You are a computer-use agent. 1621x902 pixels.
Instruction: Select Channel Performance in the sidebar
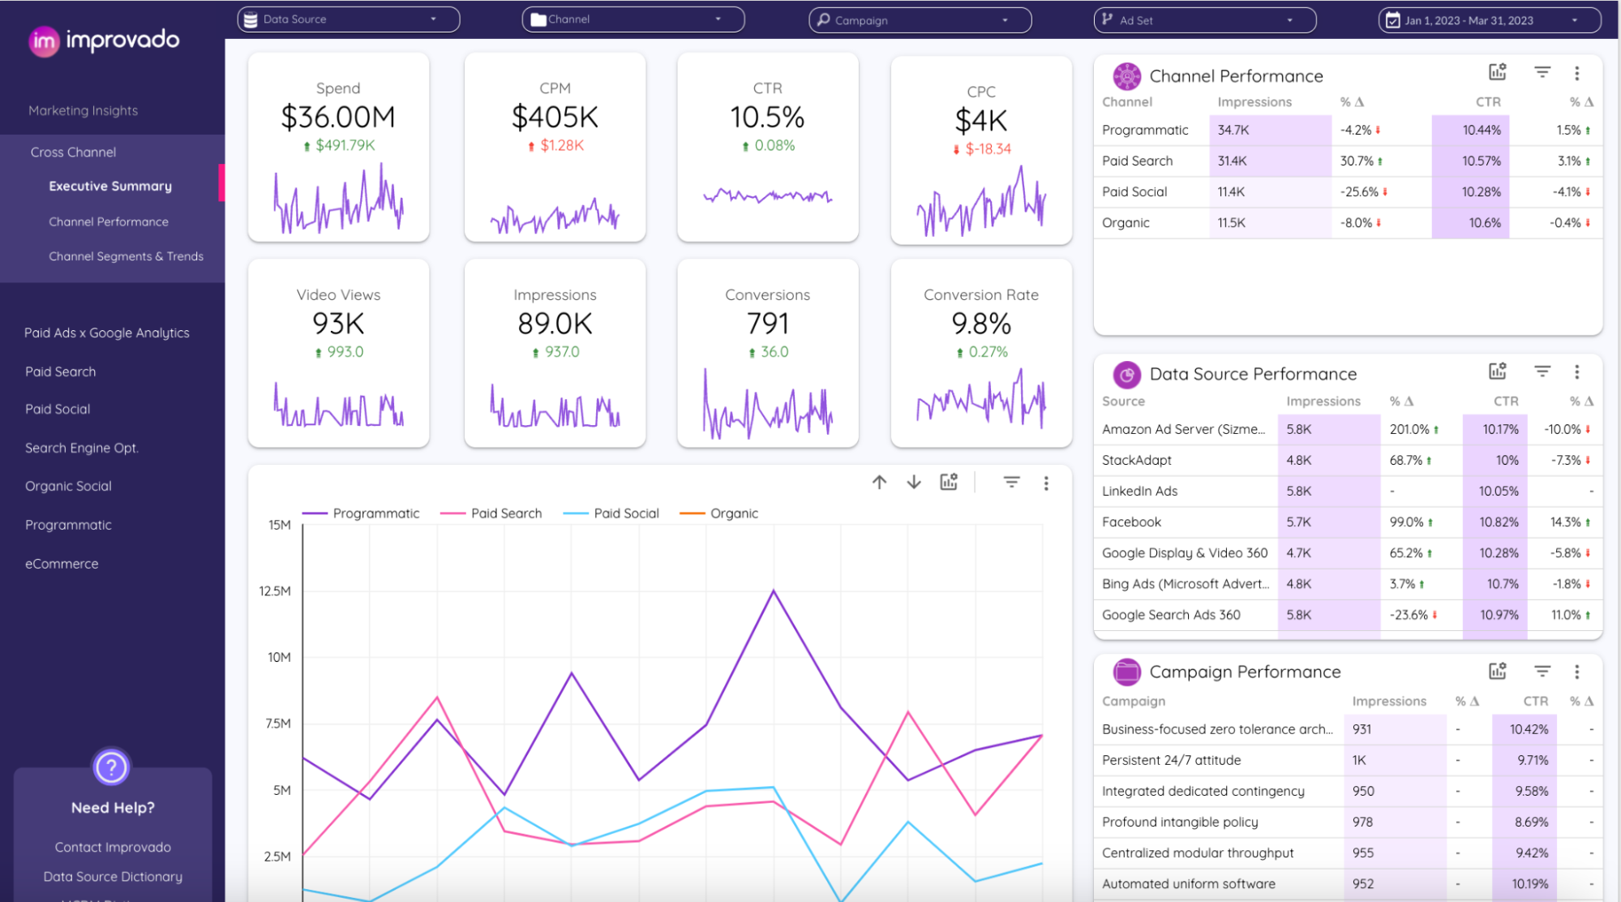tap(109, 221)
